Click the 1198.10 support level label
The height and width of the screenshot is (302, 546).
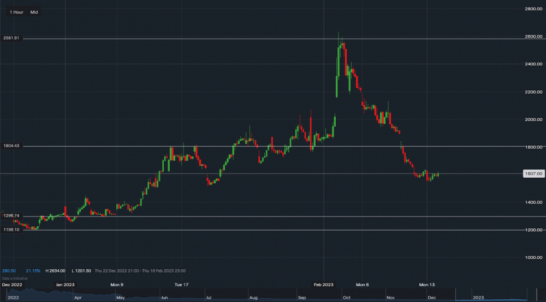click(x=11, y=229)
